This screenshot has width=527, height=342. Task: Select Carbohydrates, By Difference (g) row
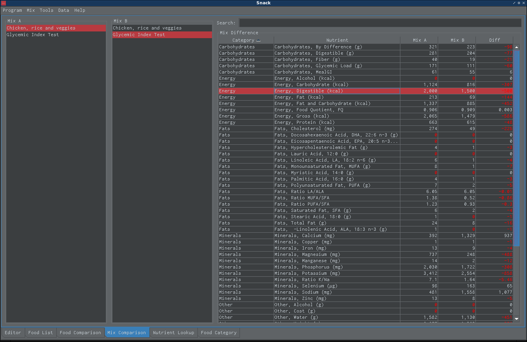coord(365,47)
